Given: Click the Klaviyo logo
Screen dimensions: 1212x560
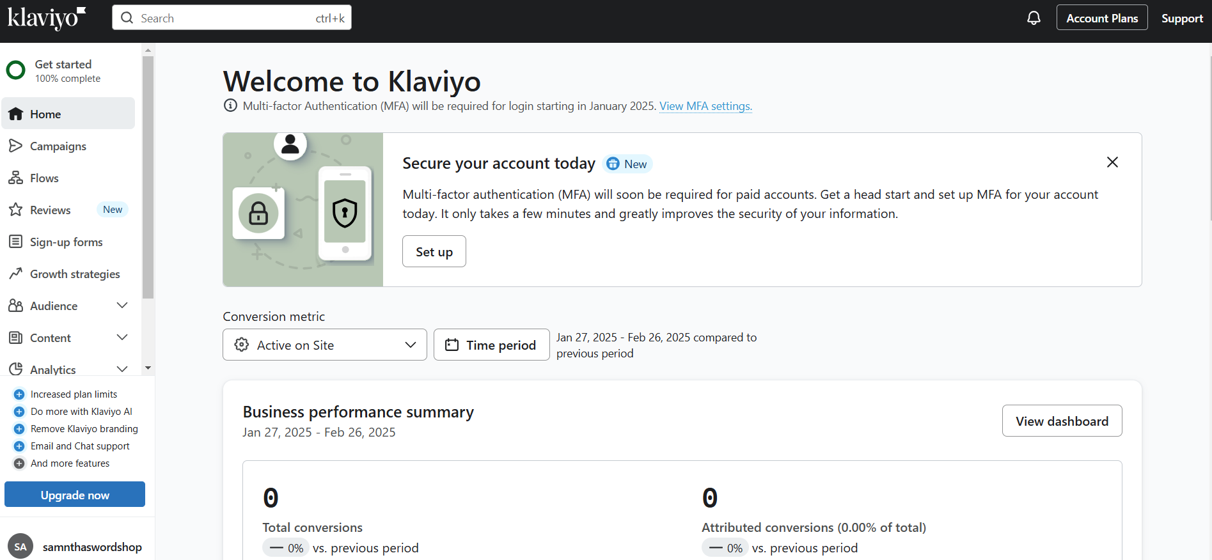Looking at the screenshot, I should click(x=46, y=19).
